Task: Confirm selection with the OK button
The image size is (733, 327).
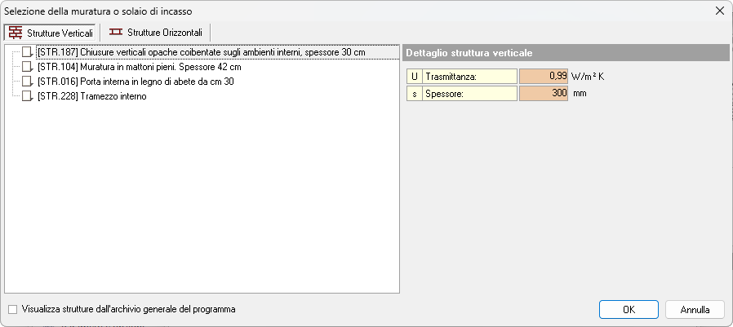Action: tap(629, 310)
